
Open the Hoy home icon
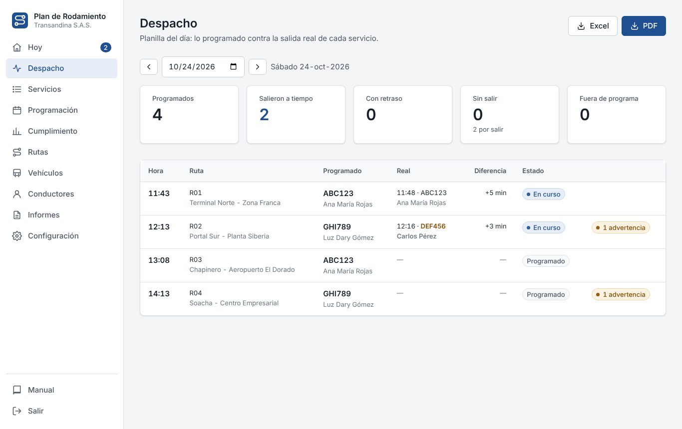tap(17, 47)
